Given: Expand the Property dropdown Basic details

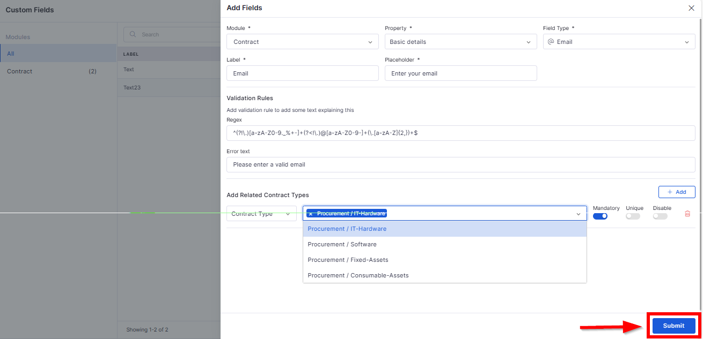Looking at the screenshot, I should (x=460, y=42).
